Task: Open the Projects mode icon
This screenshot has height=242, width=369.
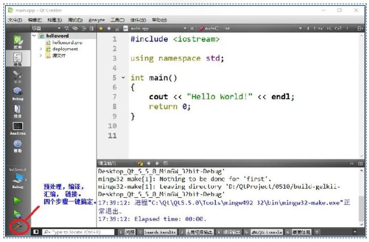Action: coord(18,111)
